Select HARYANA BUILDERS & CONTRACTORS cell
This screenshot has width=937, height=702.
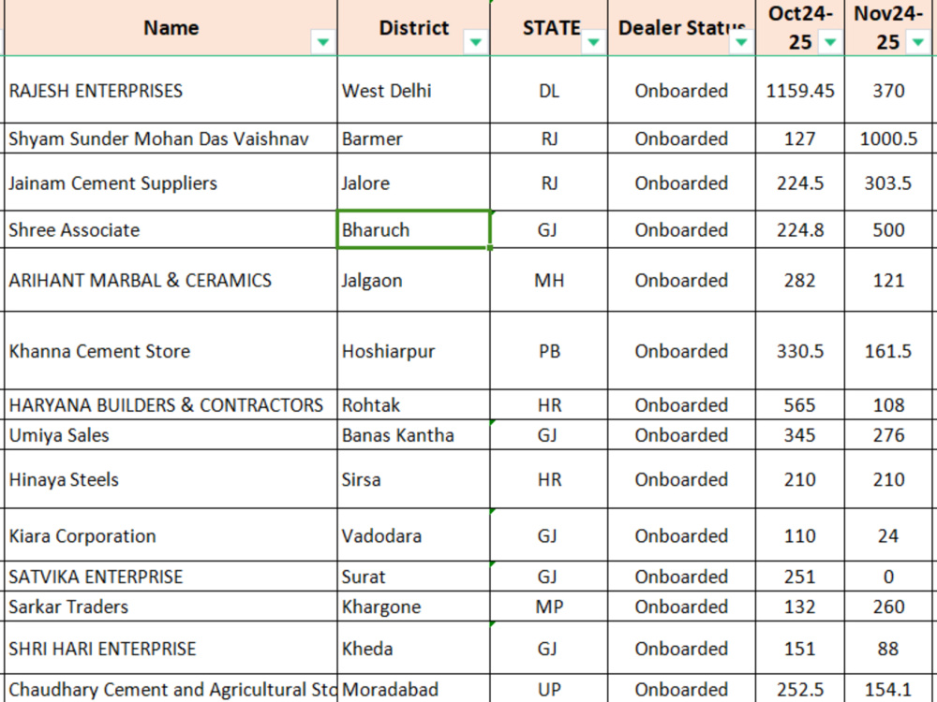coord(171,404)
